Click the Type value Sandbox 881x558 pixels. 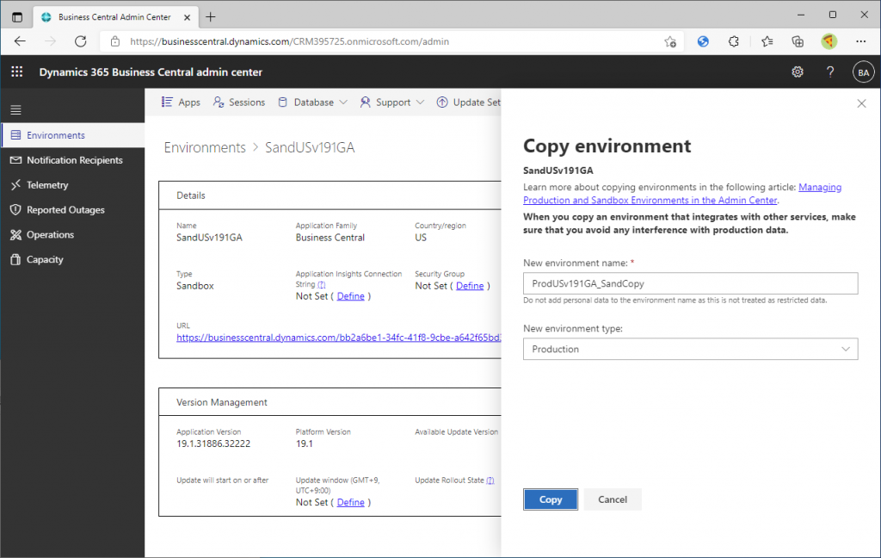point(195,286)
